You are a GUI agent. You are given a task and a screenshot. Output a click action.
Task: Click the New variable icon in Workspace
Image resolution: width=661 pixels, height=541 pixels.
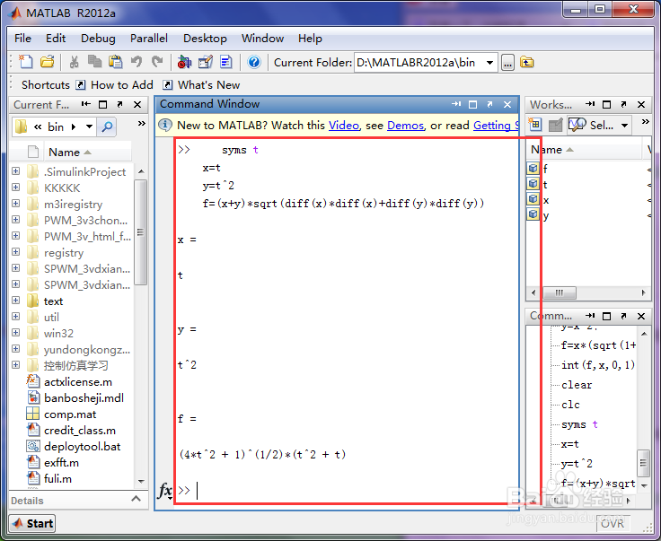535,125
